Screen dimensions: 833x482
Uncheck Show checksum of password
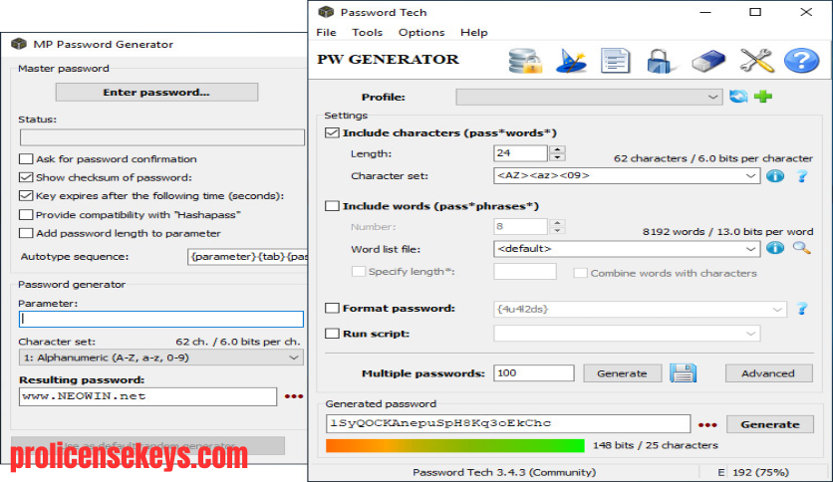[x=26, y=177]
